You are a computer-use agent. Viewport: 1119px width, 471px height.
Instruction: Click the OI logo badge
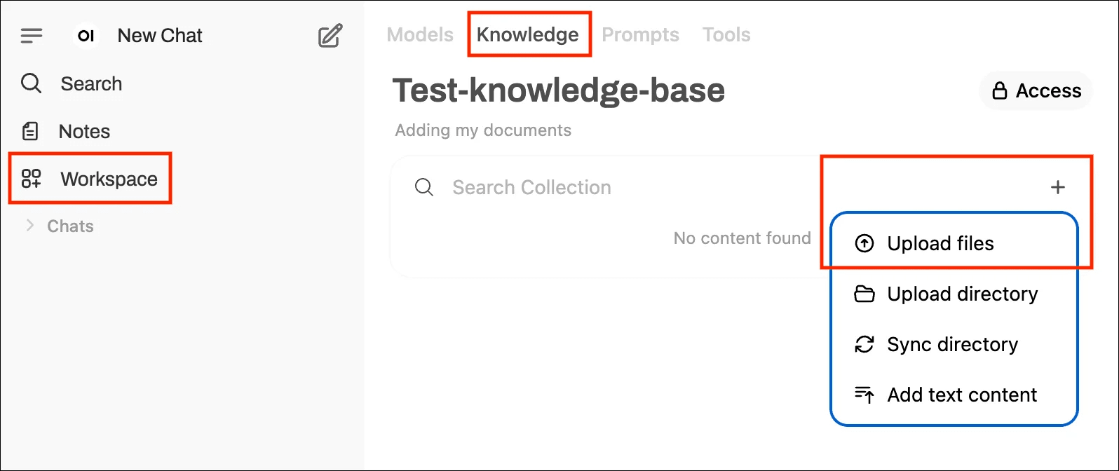86,36
